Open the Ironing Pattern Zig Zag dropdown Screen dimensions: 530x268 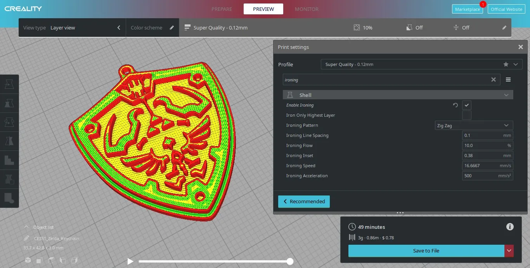click(474, 125)
